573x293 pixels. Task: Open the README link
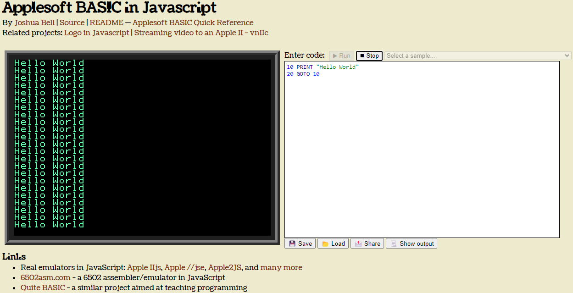[x=106, y=22]
